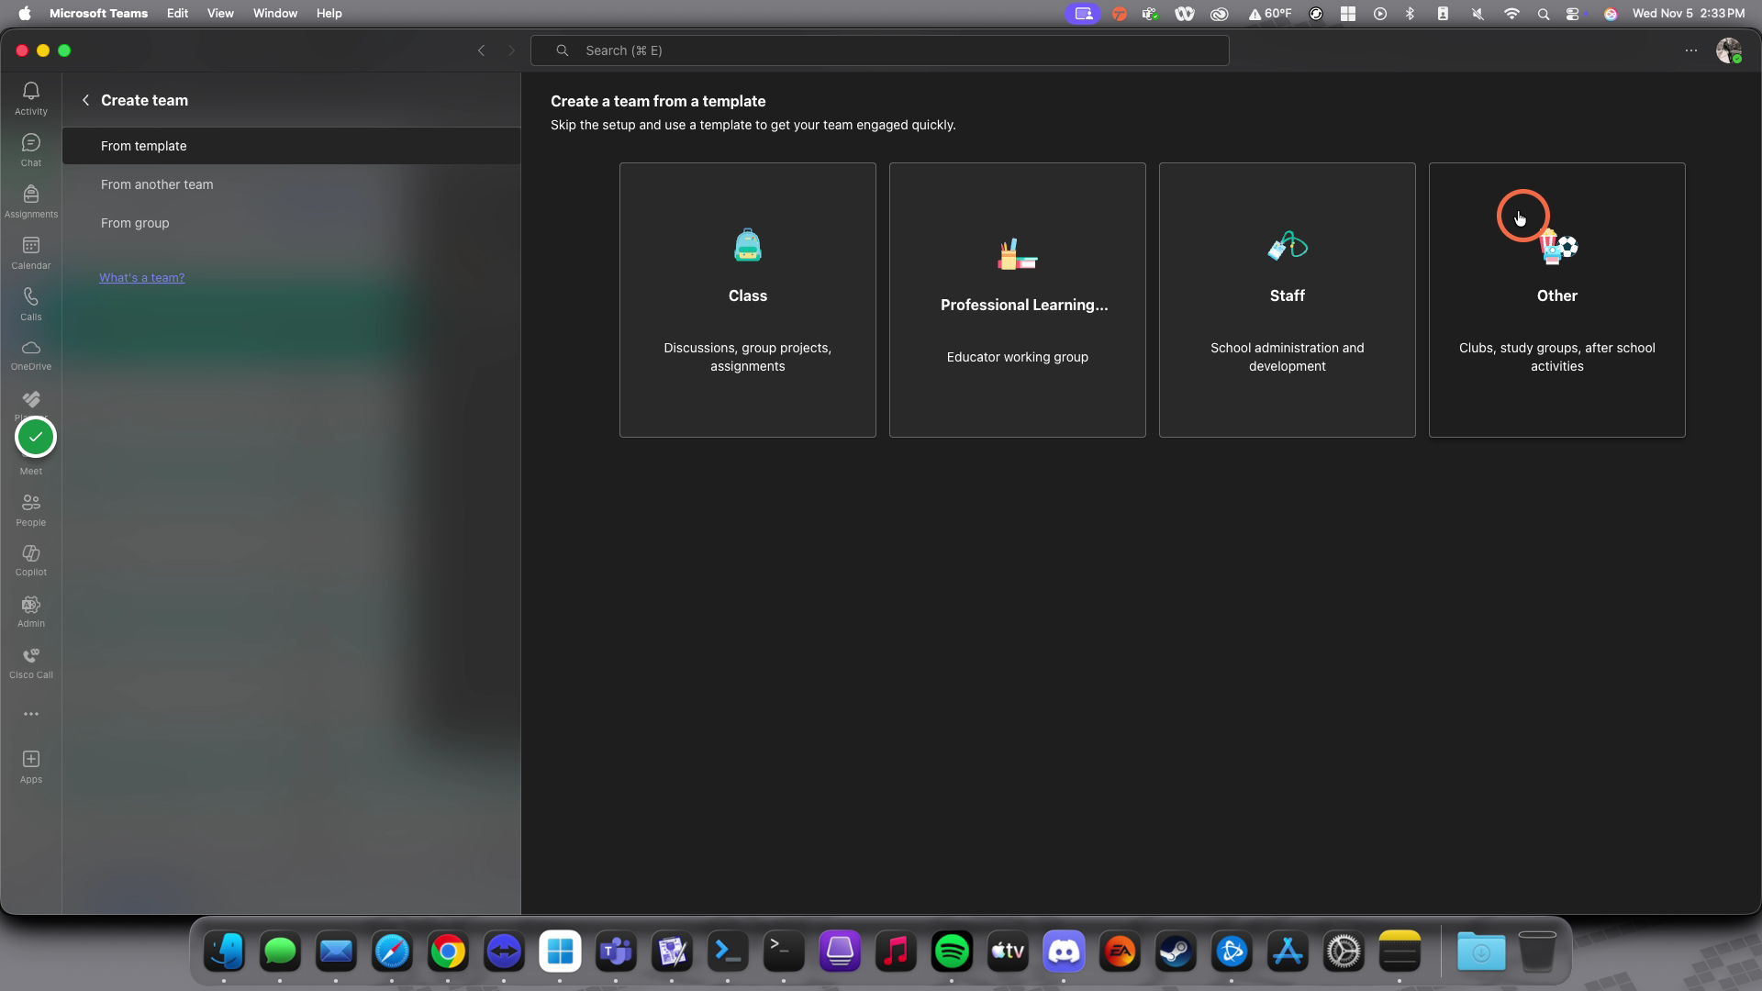Screen dimensions: 1762x991
Task: Open the Activity feed in sidebar
Action: tap(31, 98)
